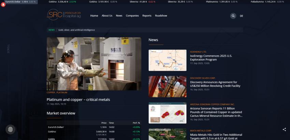290x140 pixels.
Task: Open the Companies menu item
Action: tap(132, 16)
